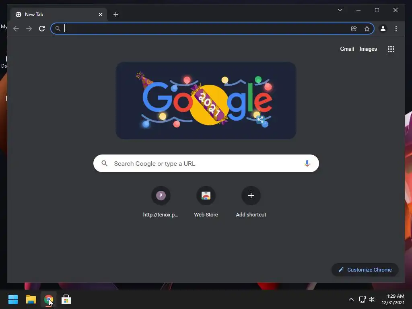Screen dimensions: 412x309
Task: Open the volume speaker tray icon
Action: point(371,299)
